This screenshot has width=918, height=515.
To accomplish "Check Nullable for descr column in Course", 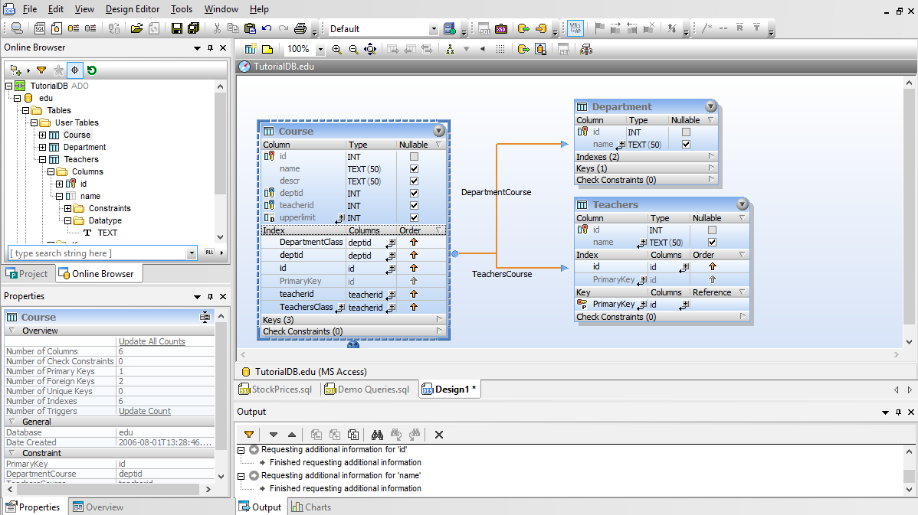I will pyautogui.click(x=412, y=181).
